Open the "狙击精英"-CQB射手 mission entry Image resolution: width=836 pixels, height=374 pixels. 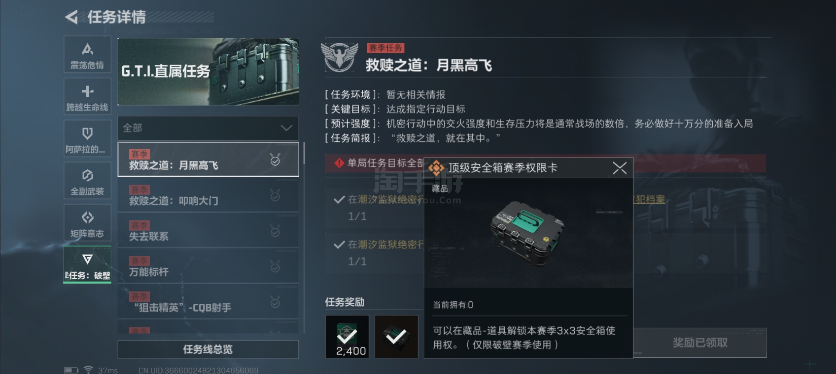point(208,302)
